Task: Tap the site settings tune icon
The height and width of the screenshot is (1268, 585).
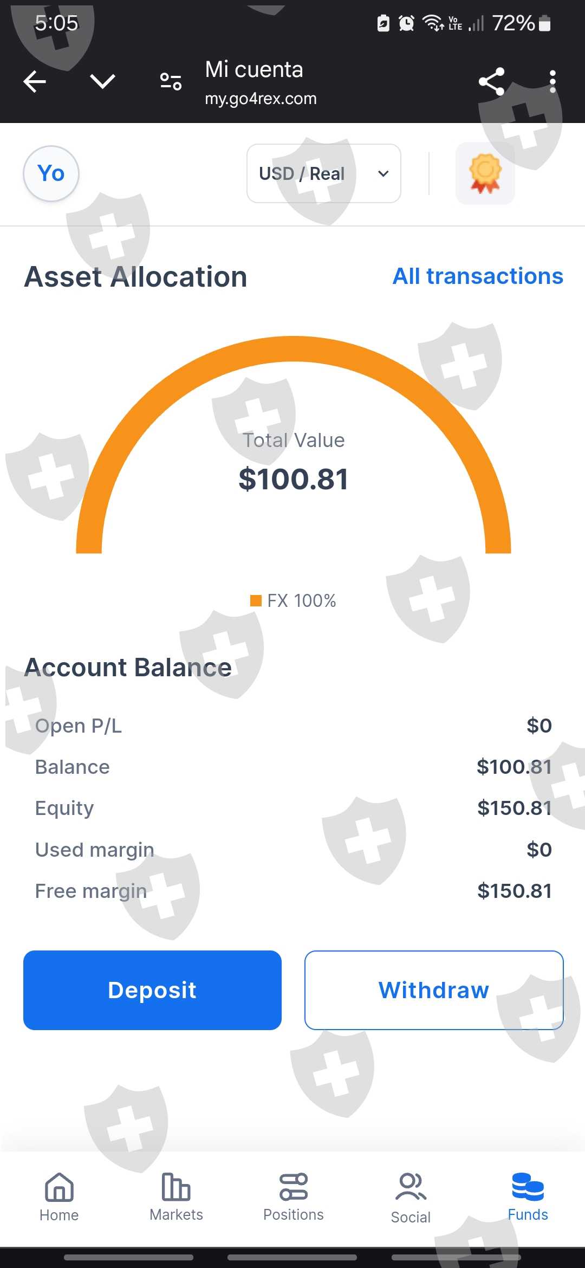Action: point(171,82)
